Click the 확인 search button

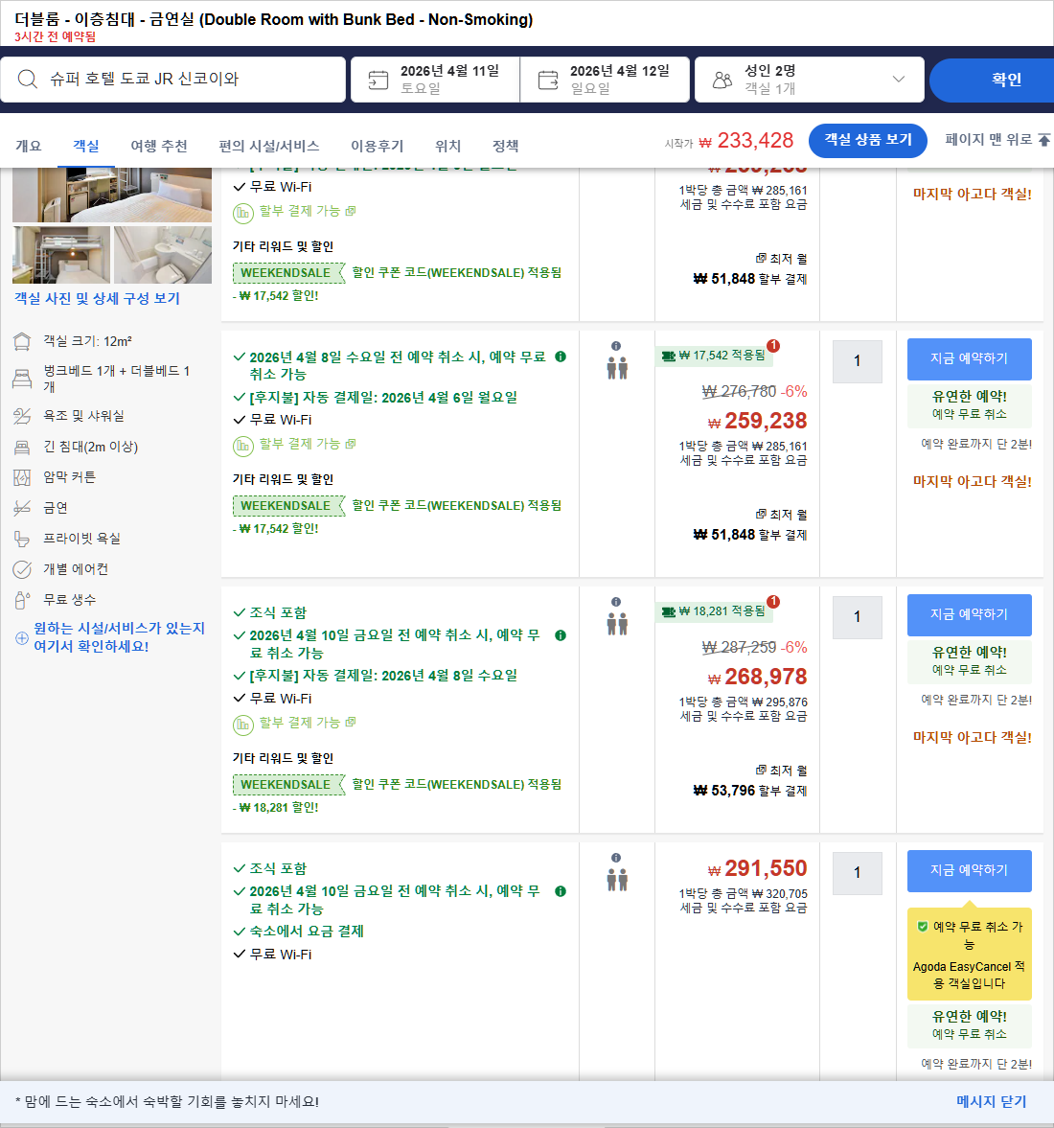pos(992,80)
